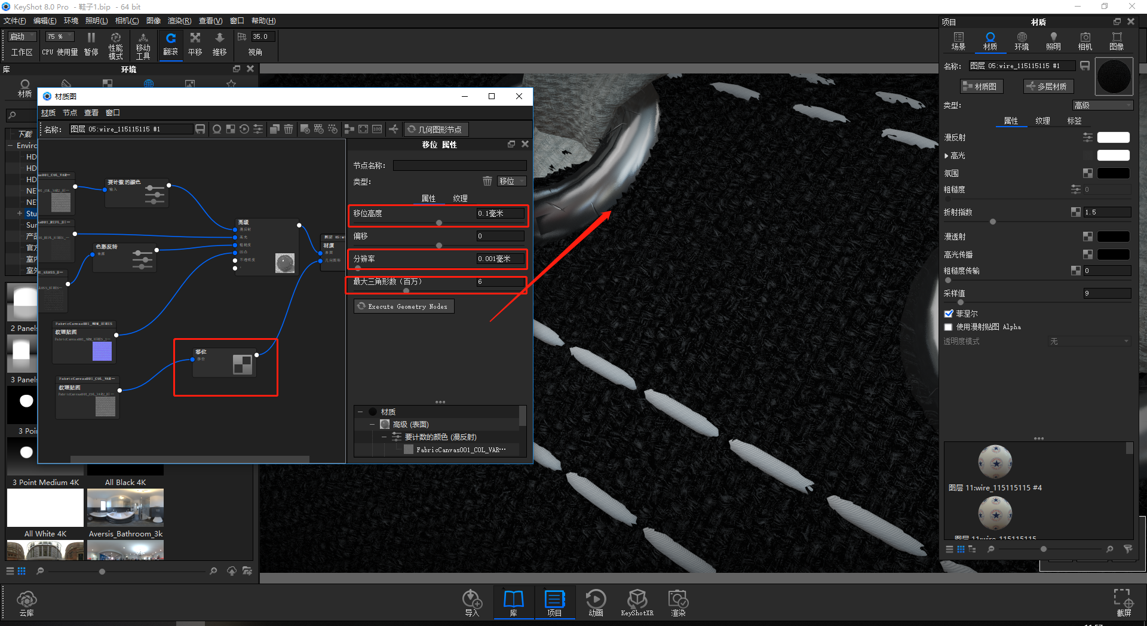Viewport: 1147px width, 626px height.
Task: Open the 多层材质 (Multi-layer Material) button
Action: [1048, 86]
